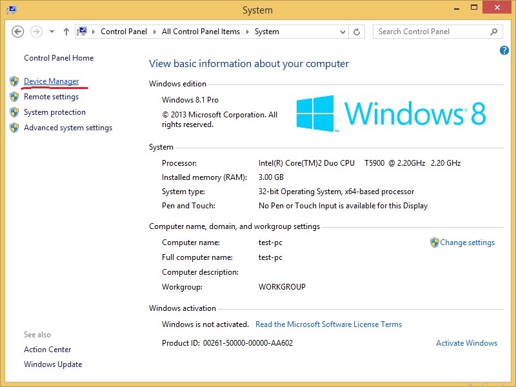Expand the address bar history chevron

[342, 32]
